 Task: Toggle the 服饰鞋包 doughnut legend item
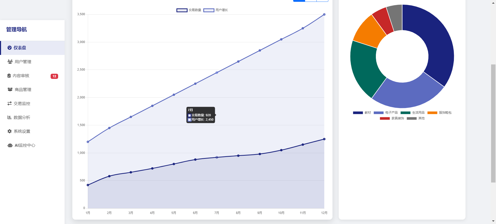click(x=439, y=113)
